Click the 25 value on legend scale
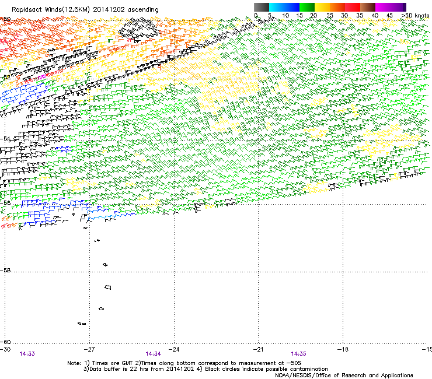This screenshot has width=432, height=379. click(330, 16)
